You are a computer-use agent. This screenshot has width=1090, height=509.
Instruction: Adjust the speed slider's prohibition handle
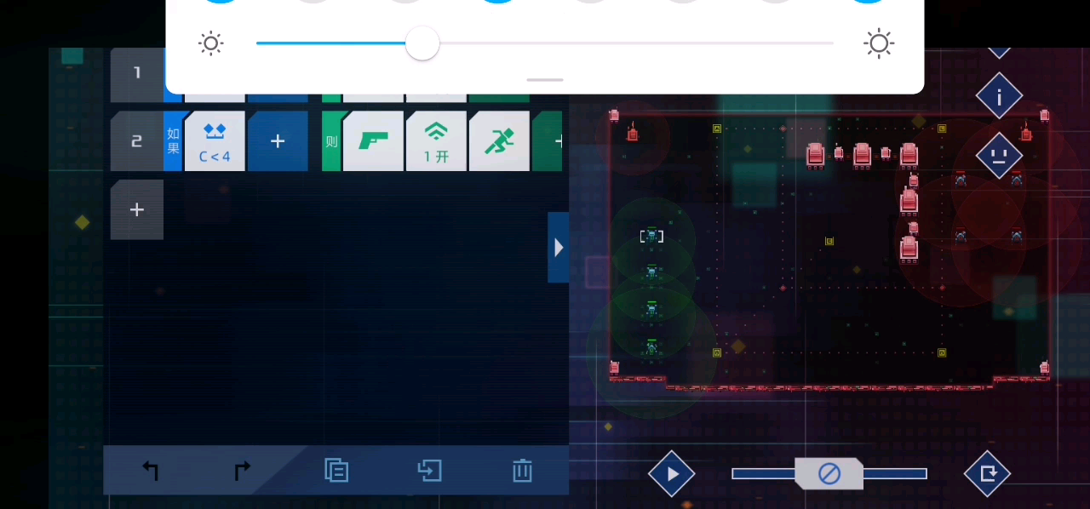[x=829, y=473]
